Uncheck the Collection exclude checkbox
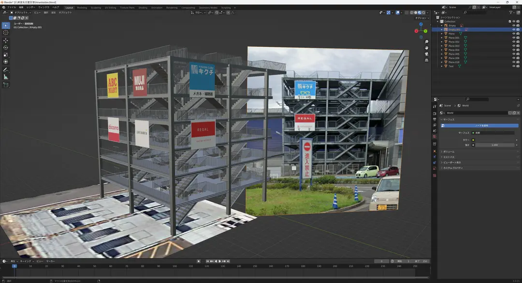This screenshot has height=283, width=522. click(510, 21)
